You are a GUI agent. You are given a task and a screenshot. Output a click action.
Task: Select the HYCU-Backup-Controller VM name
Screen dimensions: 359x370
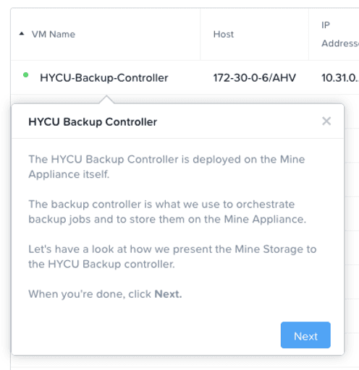click(104, 78)
